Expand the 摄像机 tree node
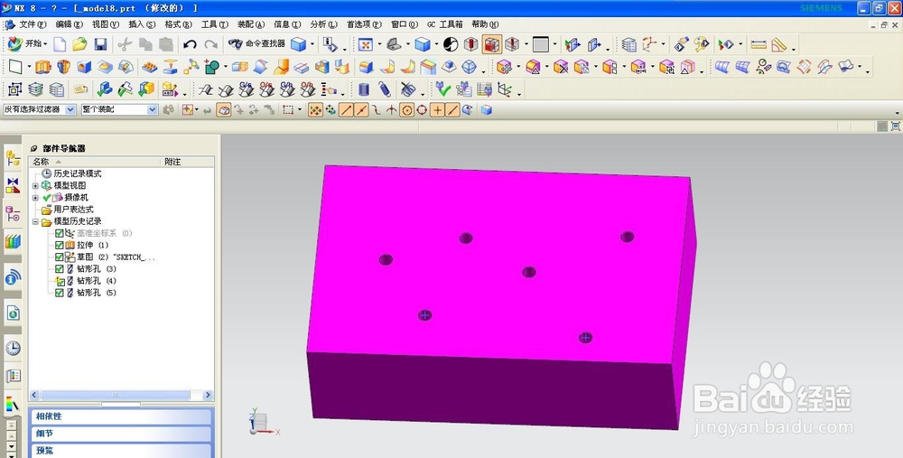 pyautogui.click(x=35, y=198)
